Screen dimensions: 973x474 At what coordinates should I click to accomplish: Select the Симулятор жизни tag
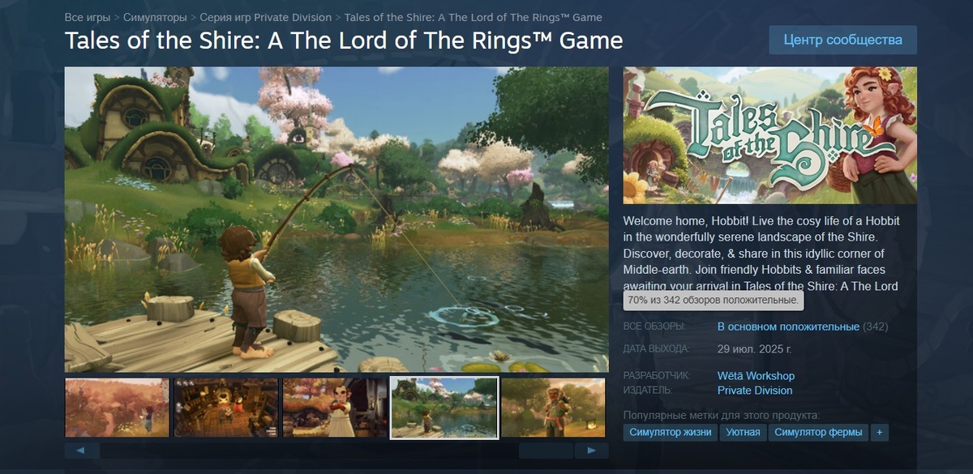point(671,432)
